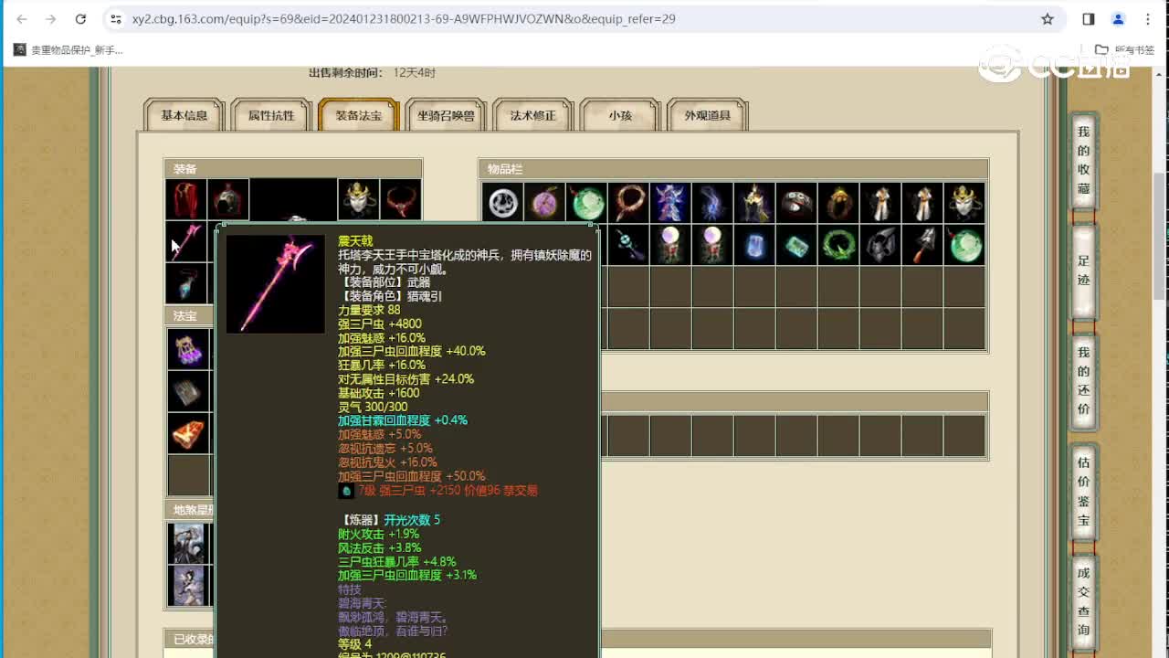
Task: Click the warrior portrait under 地煞星
Action: 187,544
